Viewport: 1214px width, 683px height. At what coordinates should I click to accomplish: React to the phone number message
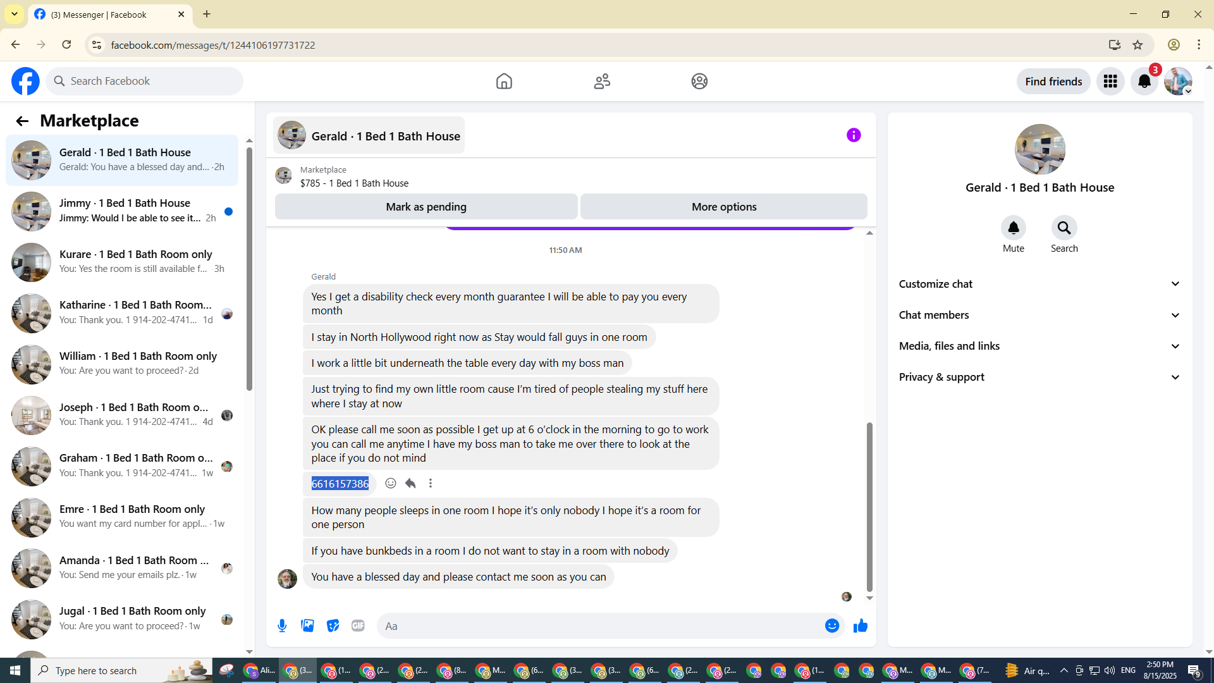pyautogui.click(x=391, y=483)
